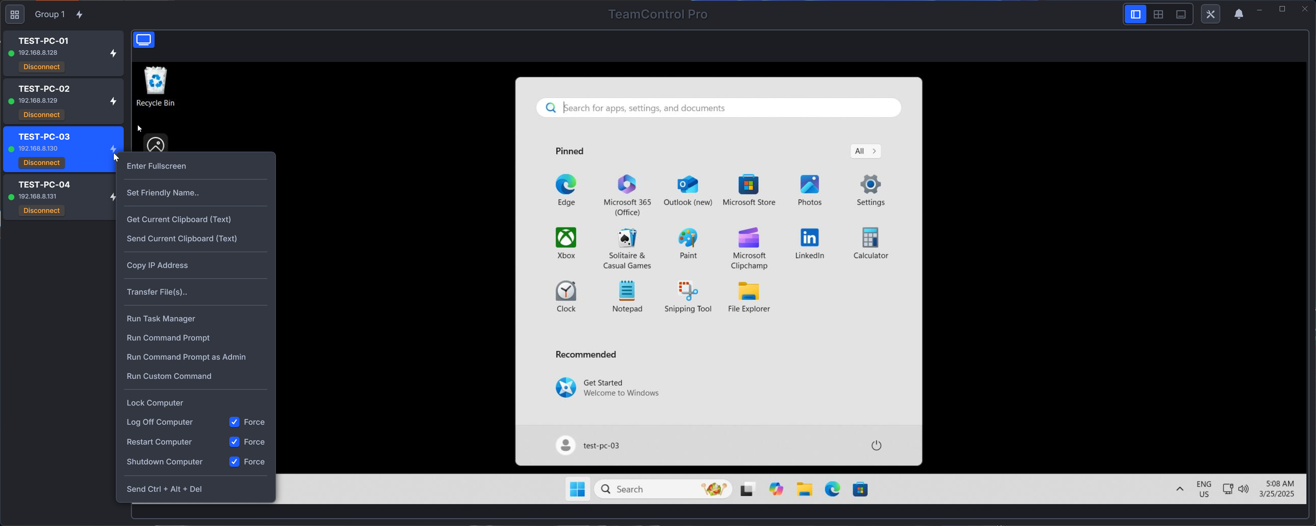Switch to sidebar layout view icon
The width and height of the screenshot is (1316, 526).
[1135, 14]
